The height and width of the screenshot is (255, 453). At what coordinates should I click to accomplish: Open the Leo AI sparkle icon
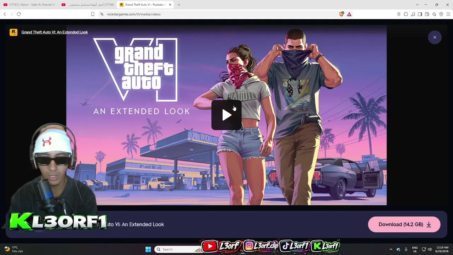point(434,14)
